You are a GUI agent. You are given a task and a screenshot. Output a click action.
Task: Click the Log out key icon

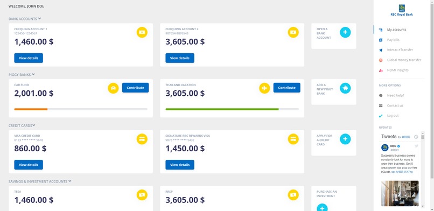pos(381,116)
